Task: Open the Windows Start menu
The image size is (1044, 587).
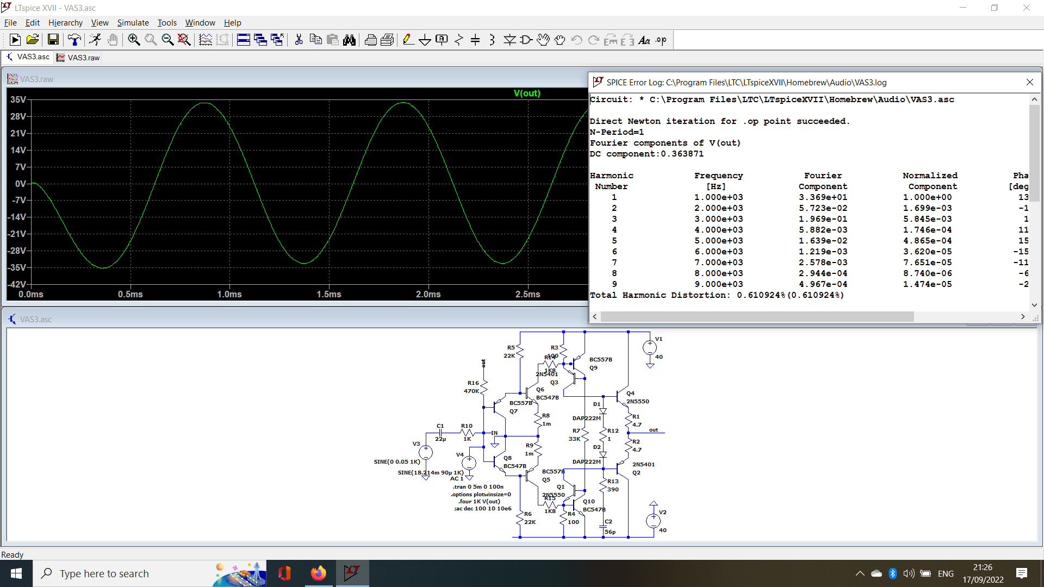Action: [x=16, y=573]
